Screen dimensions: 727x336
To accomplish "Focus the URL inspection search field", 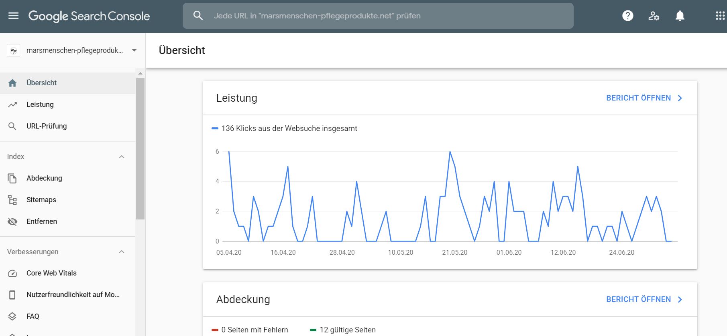I will coord(378,16).
